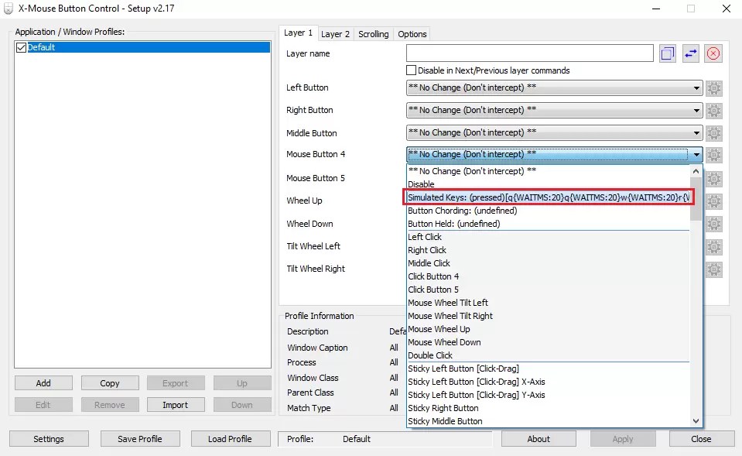Click the blue swap-layers arrows icon

click(689, 53)
